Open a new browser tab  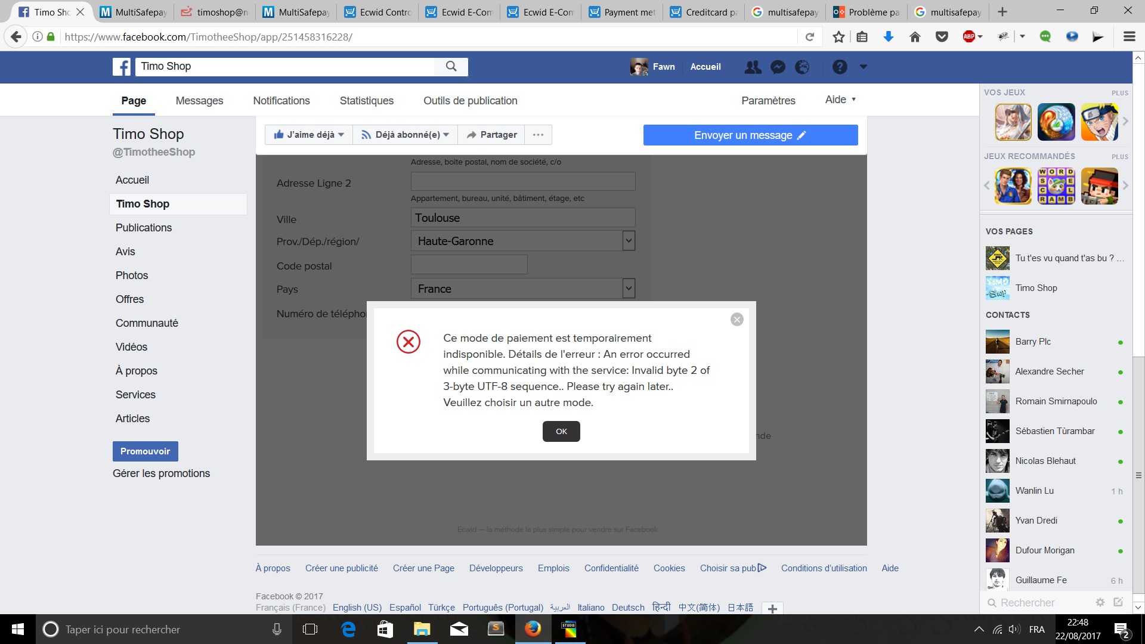click(1002, 12)
